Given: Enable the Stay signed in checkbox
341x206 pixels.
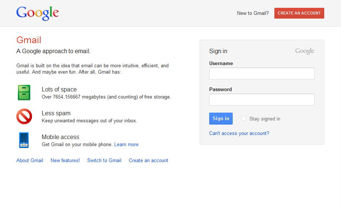Looking at the screenshot, I should click(x=243, y=118).
